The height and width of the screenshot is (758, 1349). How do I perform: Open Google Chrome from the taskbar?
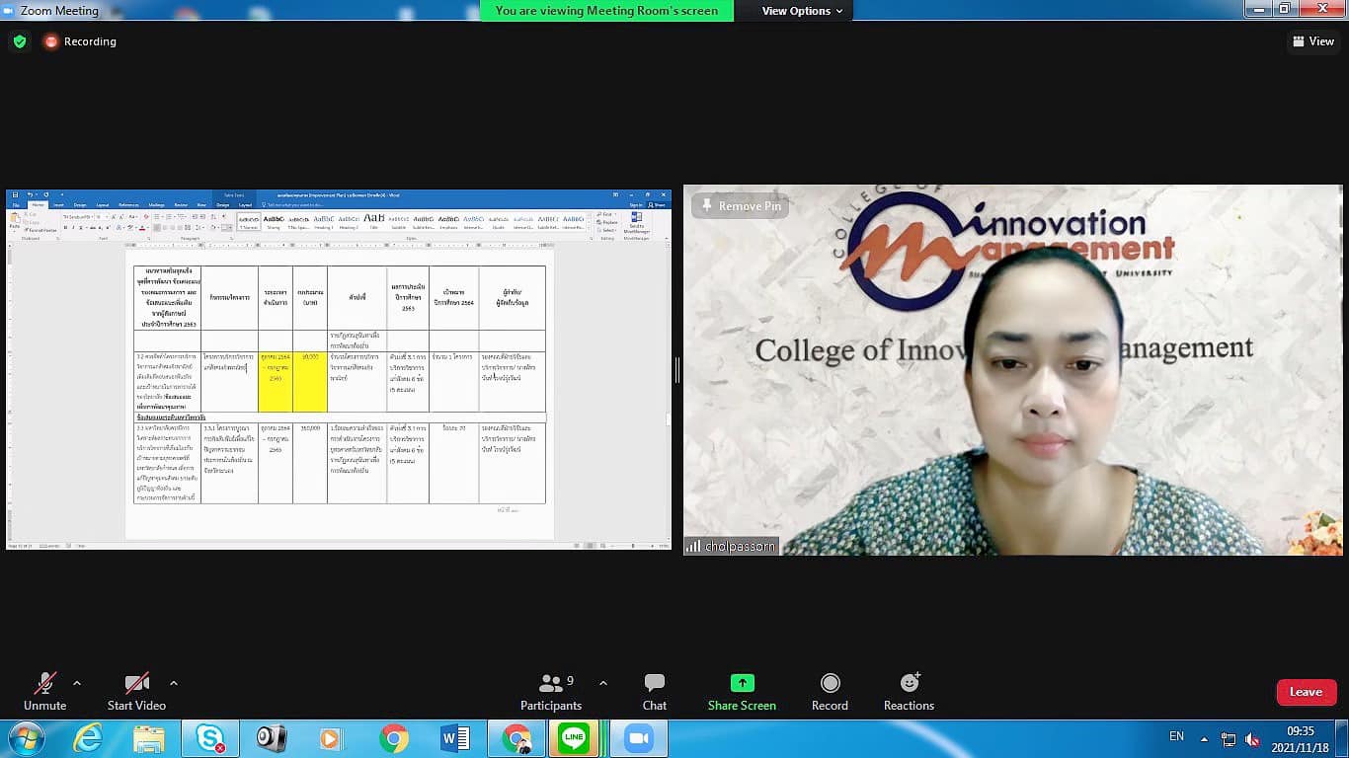point(394,738)
